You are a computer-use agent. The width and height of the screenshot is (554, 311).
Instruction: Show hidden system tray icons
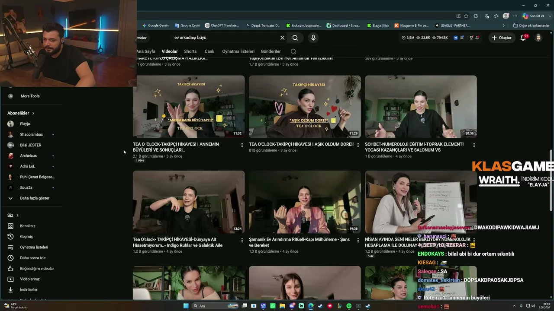[514, 306]
